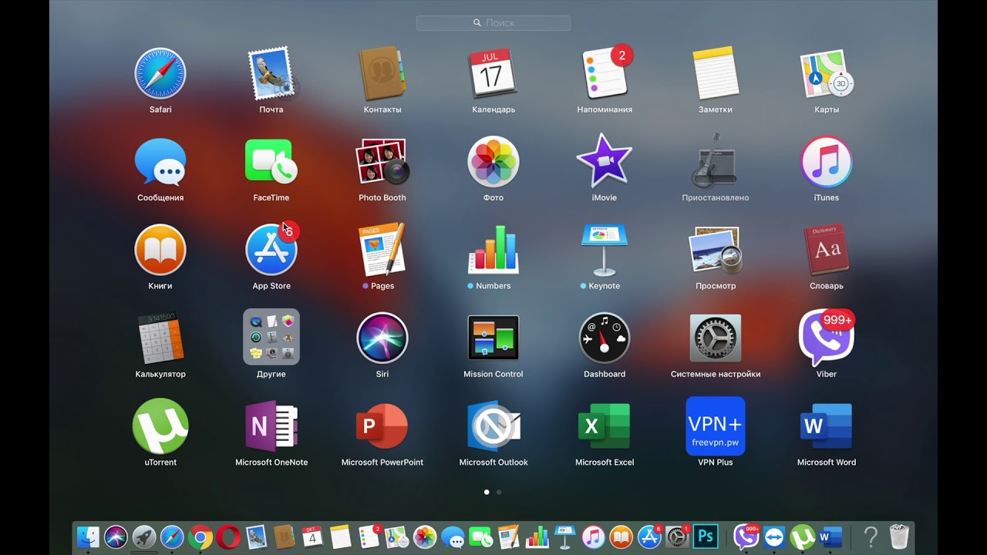Open Finder in the Dock
This screenshot has height=555, width=987.
click(x=89, y=536)
